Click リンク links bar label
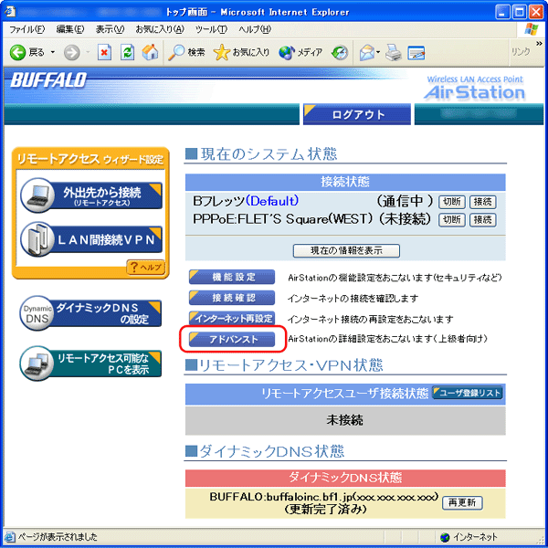This screenshot has width=548, height=548. pyautogui.click(x=521, y=52)
